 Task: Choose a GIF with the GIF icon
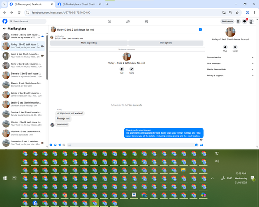(64, 145)
